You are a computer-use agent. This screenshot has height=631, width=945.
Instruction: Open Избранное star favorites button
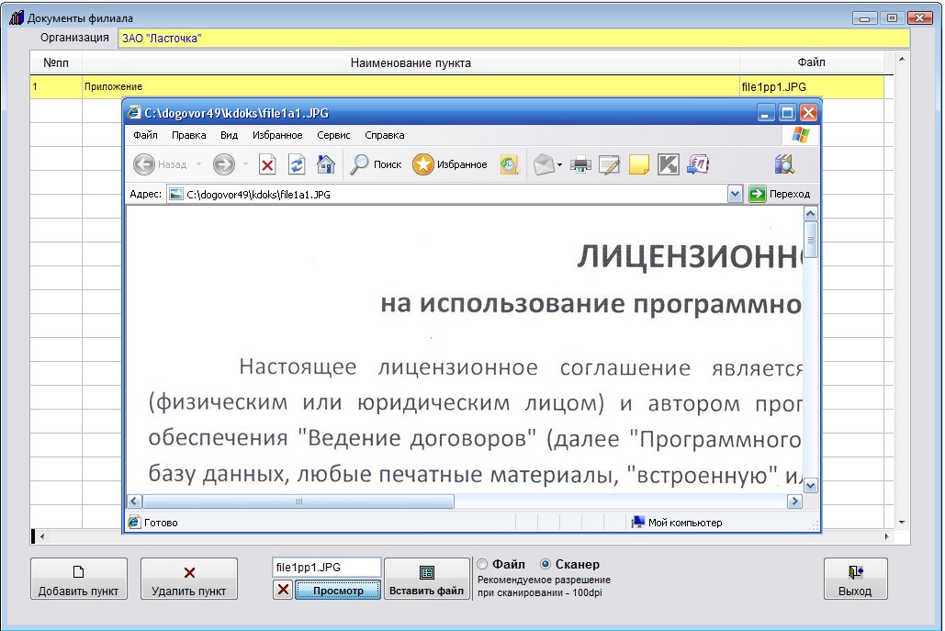pos(450,165)
